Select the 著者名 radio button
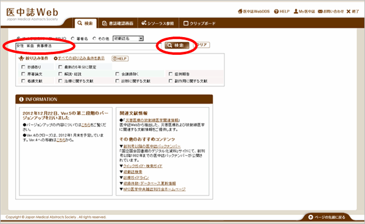 coord(73,38)
